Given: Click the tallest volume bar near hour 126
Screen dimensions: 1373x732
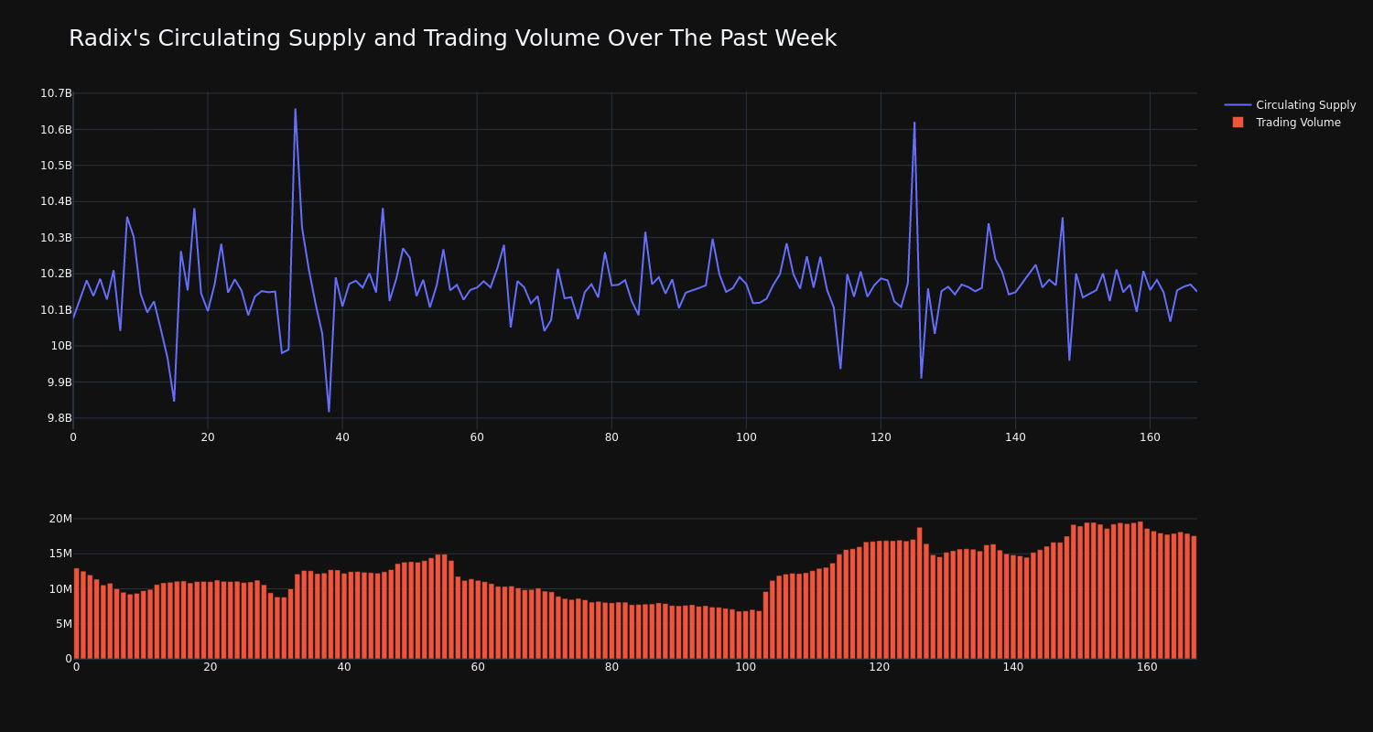Looking at the screenshot, I should (x=920, y=593).
